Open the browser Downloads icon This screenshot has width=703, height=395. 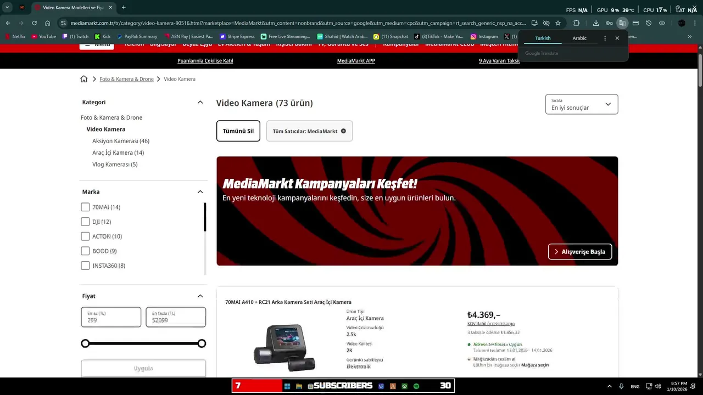[x=596, y=23]
